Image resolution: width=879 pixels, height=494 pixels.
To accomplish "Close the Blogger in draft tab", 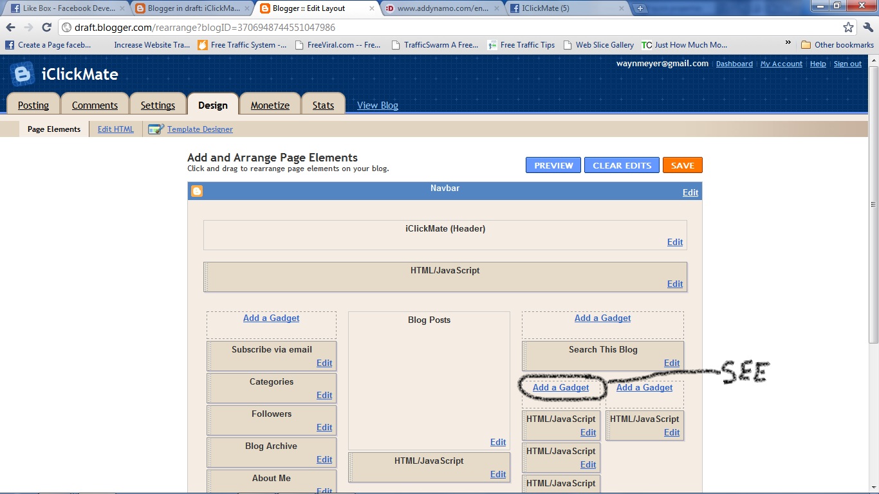I will [247, 8].
